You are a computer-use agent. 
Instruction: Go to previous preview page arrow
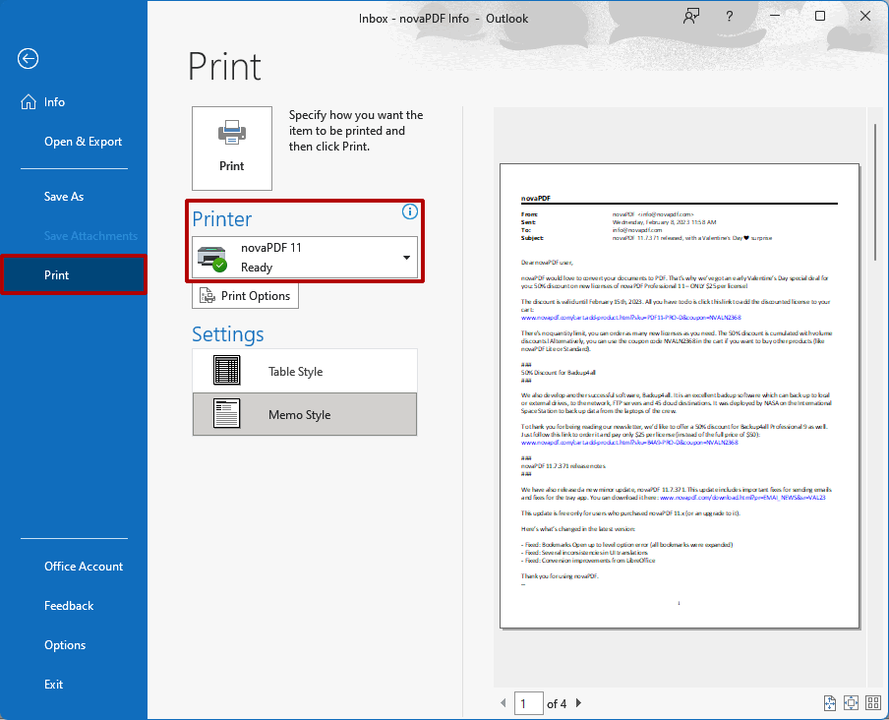pos(503,702)
